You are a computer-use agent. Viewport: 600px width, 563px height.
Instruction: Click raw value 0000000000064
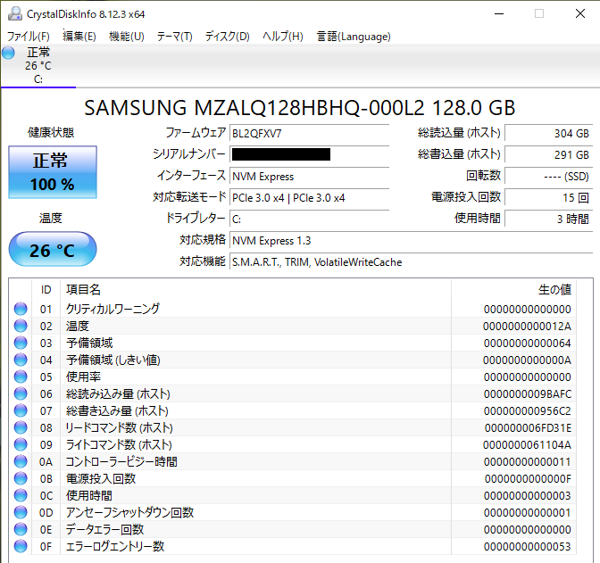pyautogui.click(x=527, y=343)
